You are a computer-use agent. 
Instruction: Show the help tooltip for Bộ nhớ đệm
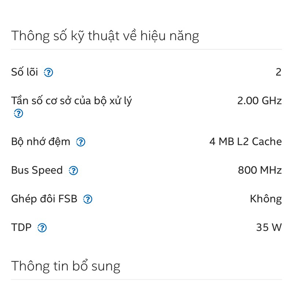tap(81, 142)
